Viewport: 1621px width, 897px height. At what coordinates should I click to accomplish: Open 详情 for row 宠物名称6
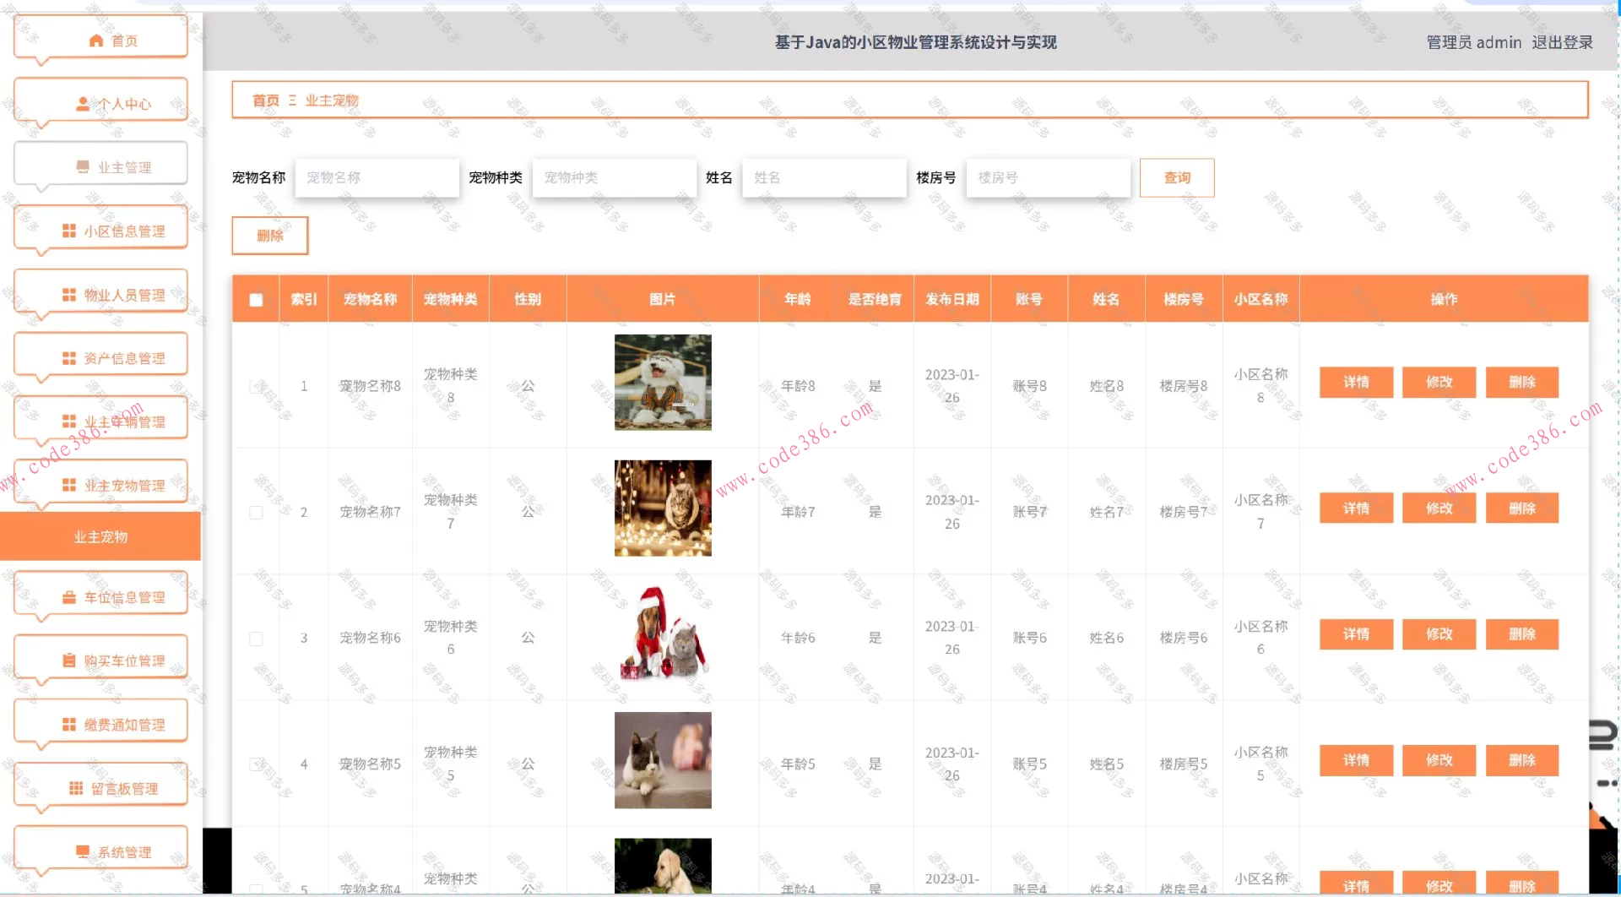point(1356,634)
